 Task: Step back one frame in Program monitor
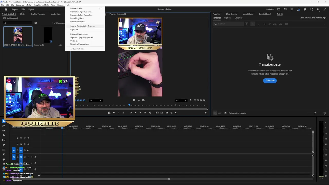click(x=135, y=113)
